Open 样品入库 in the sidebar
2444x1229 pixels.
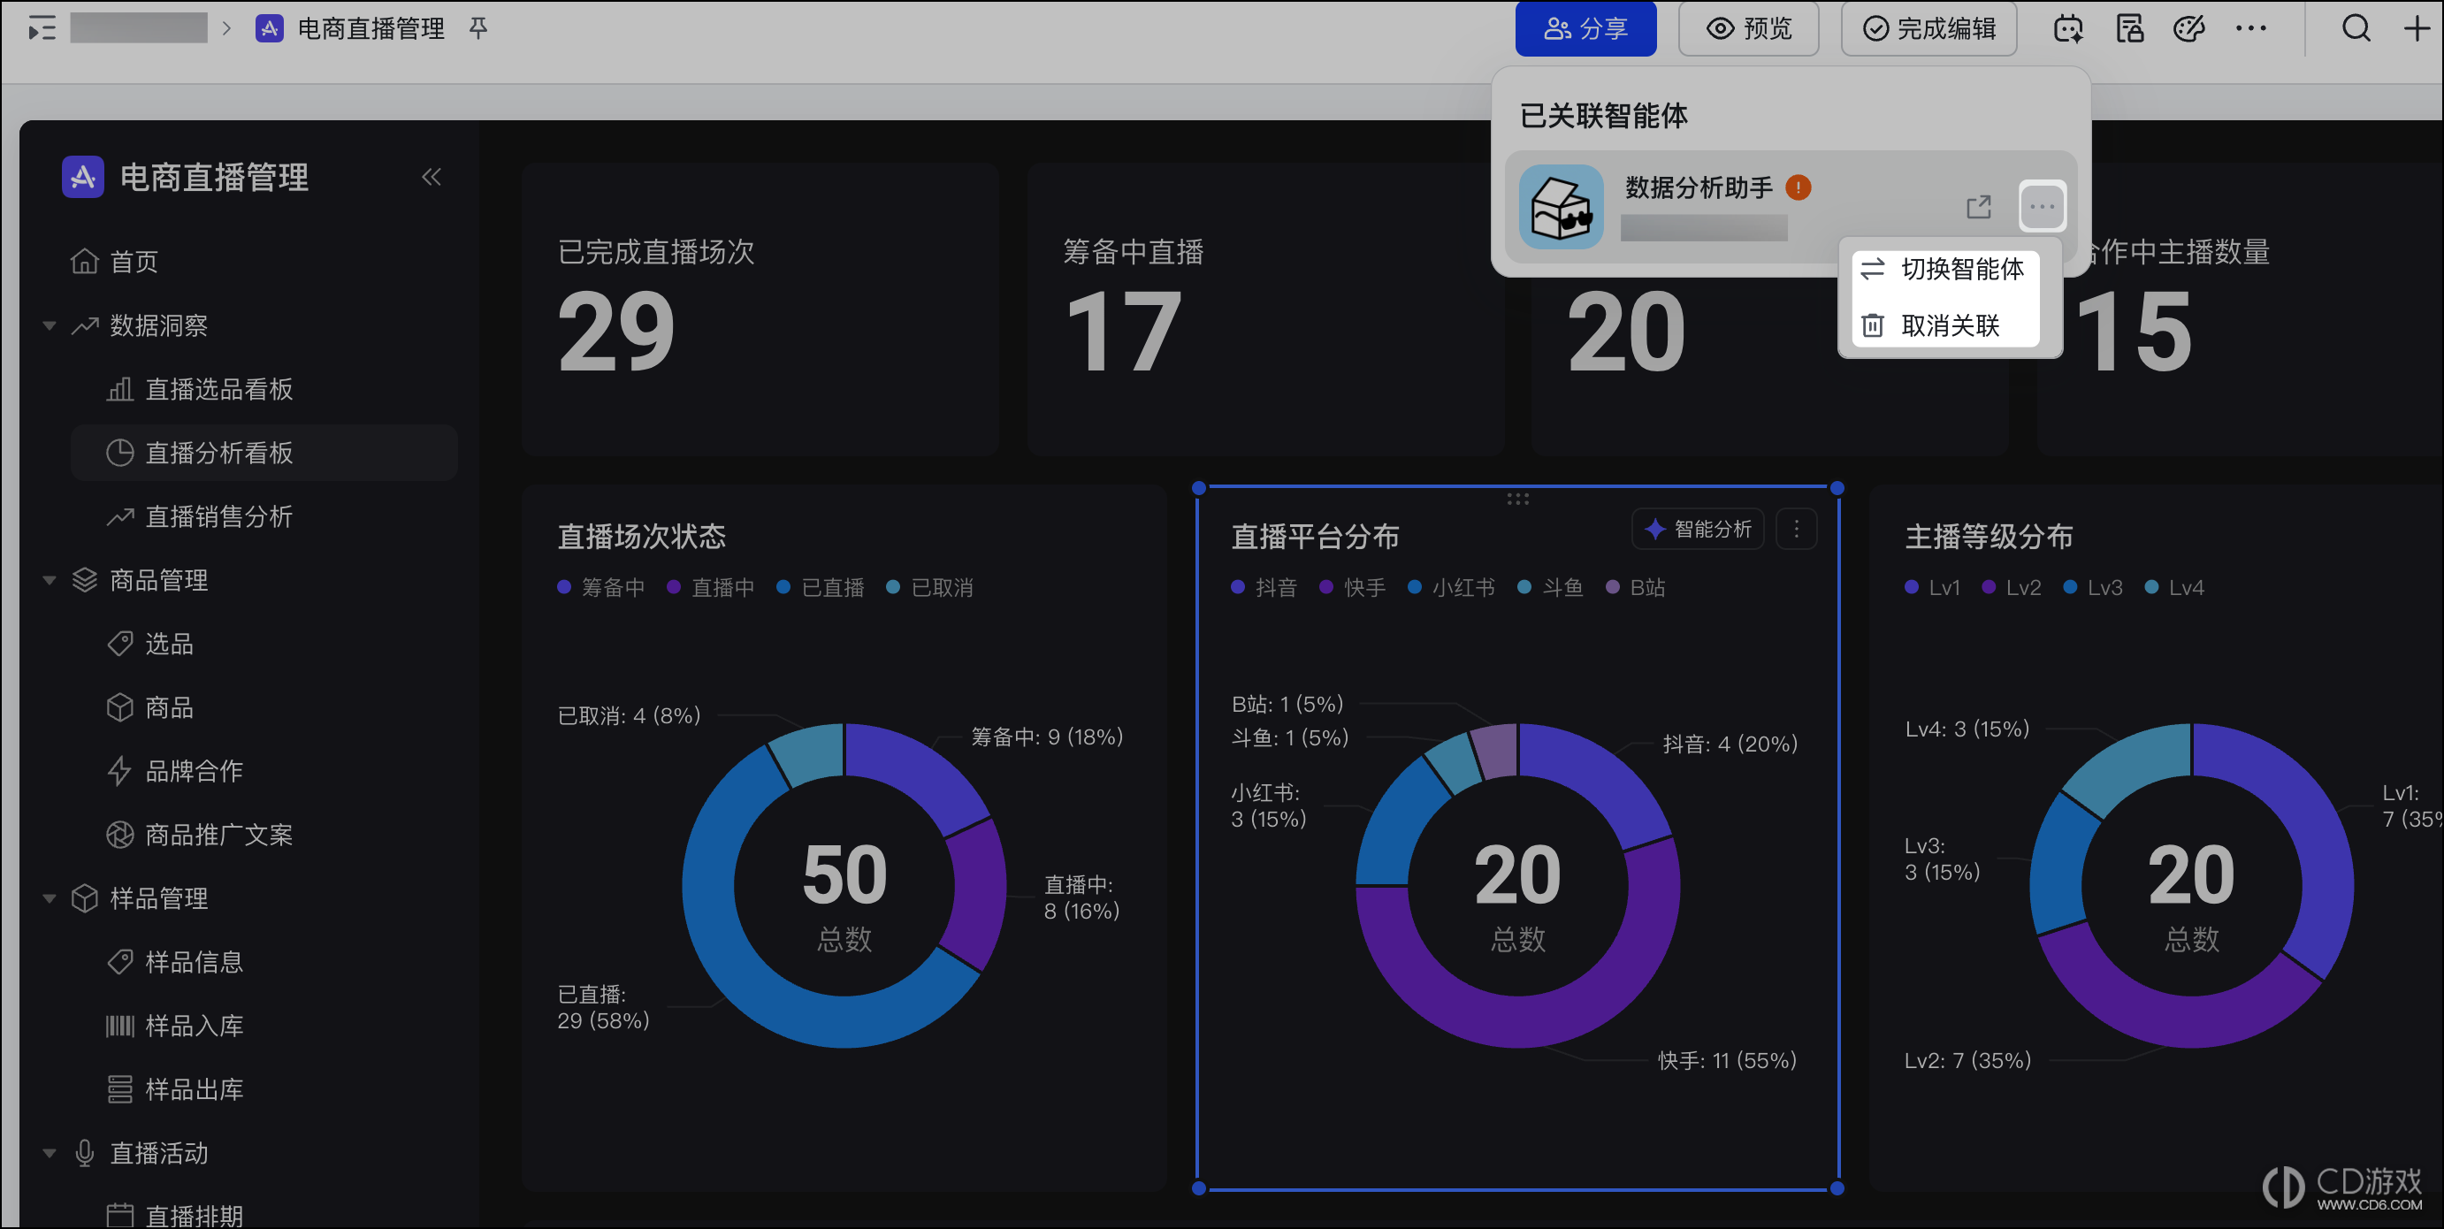coord(263,1025)
